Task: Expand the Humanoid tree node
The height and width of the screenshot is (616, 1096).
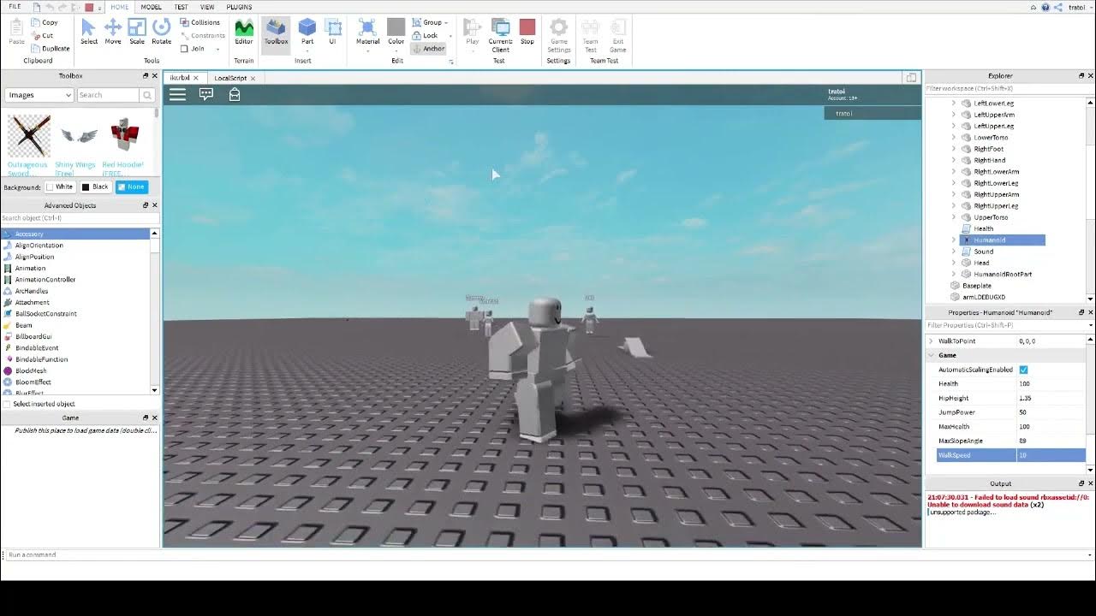Action: click(x=954, y=240)
